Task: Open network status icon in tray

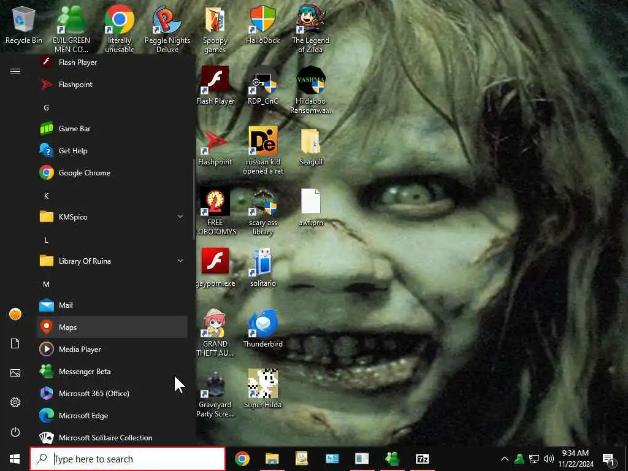Action: [x=534, y=459]
